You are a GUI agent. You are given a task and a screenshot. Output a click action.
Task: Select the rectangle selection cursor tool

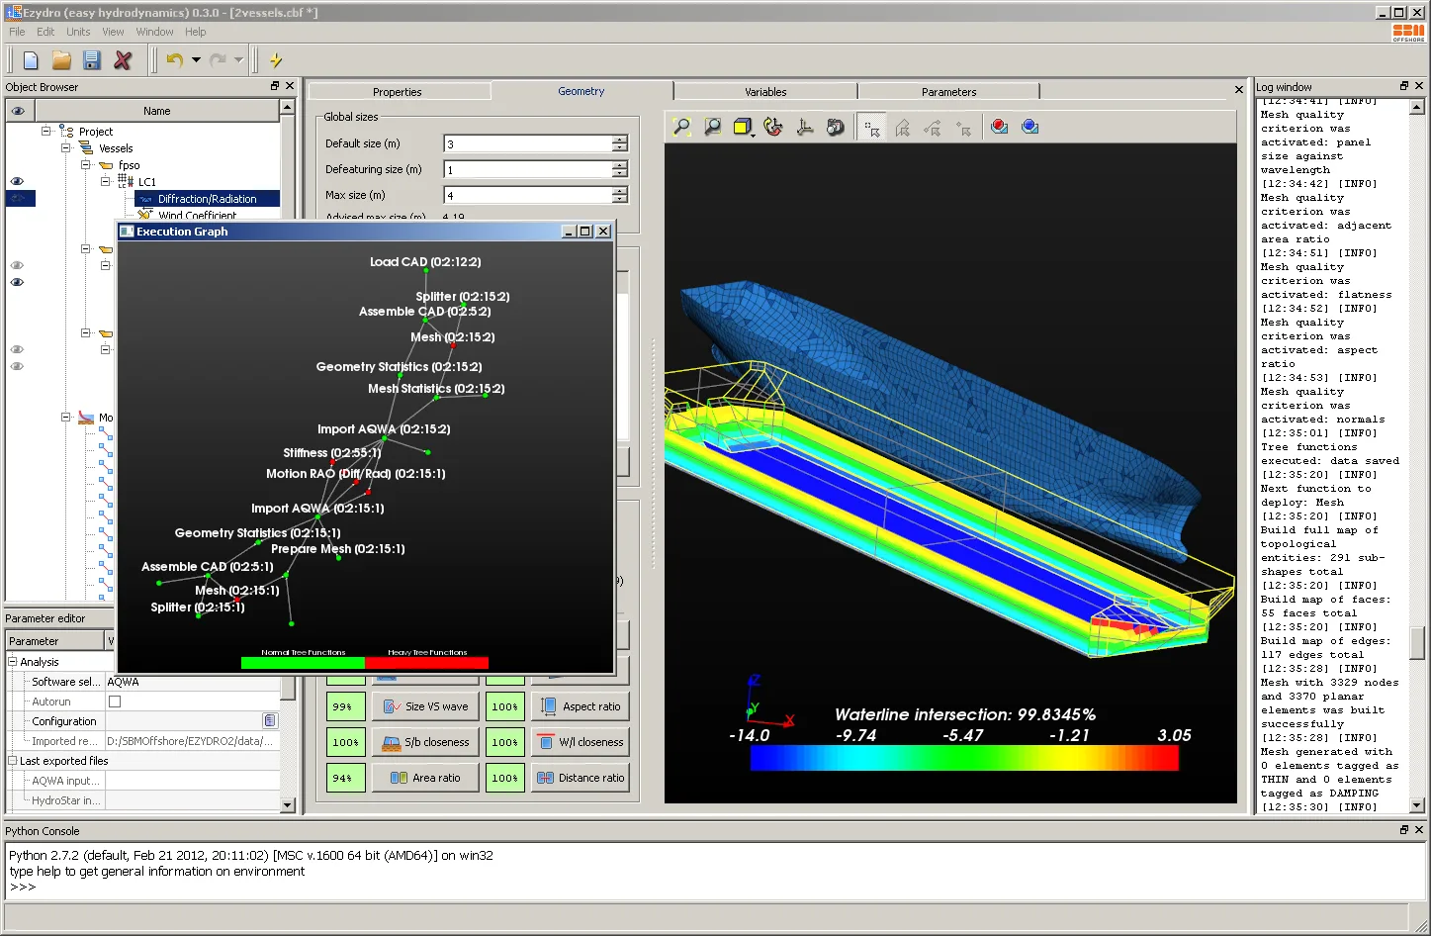872,128
